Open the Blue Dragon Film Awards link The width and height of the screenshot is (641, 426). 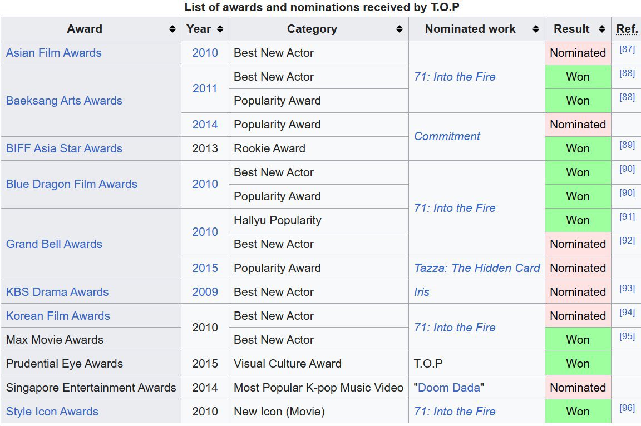coord(72,184)
